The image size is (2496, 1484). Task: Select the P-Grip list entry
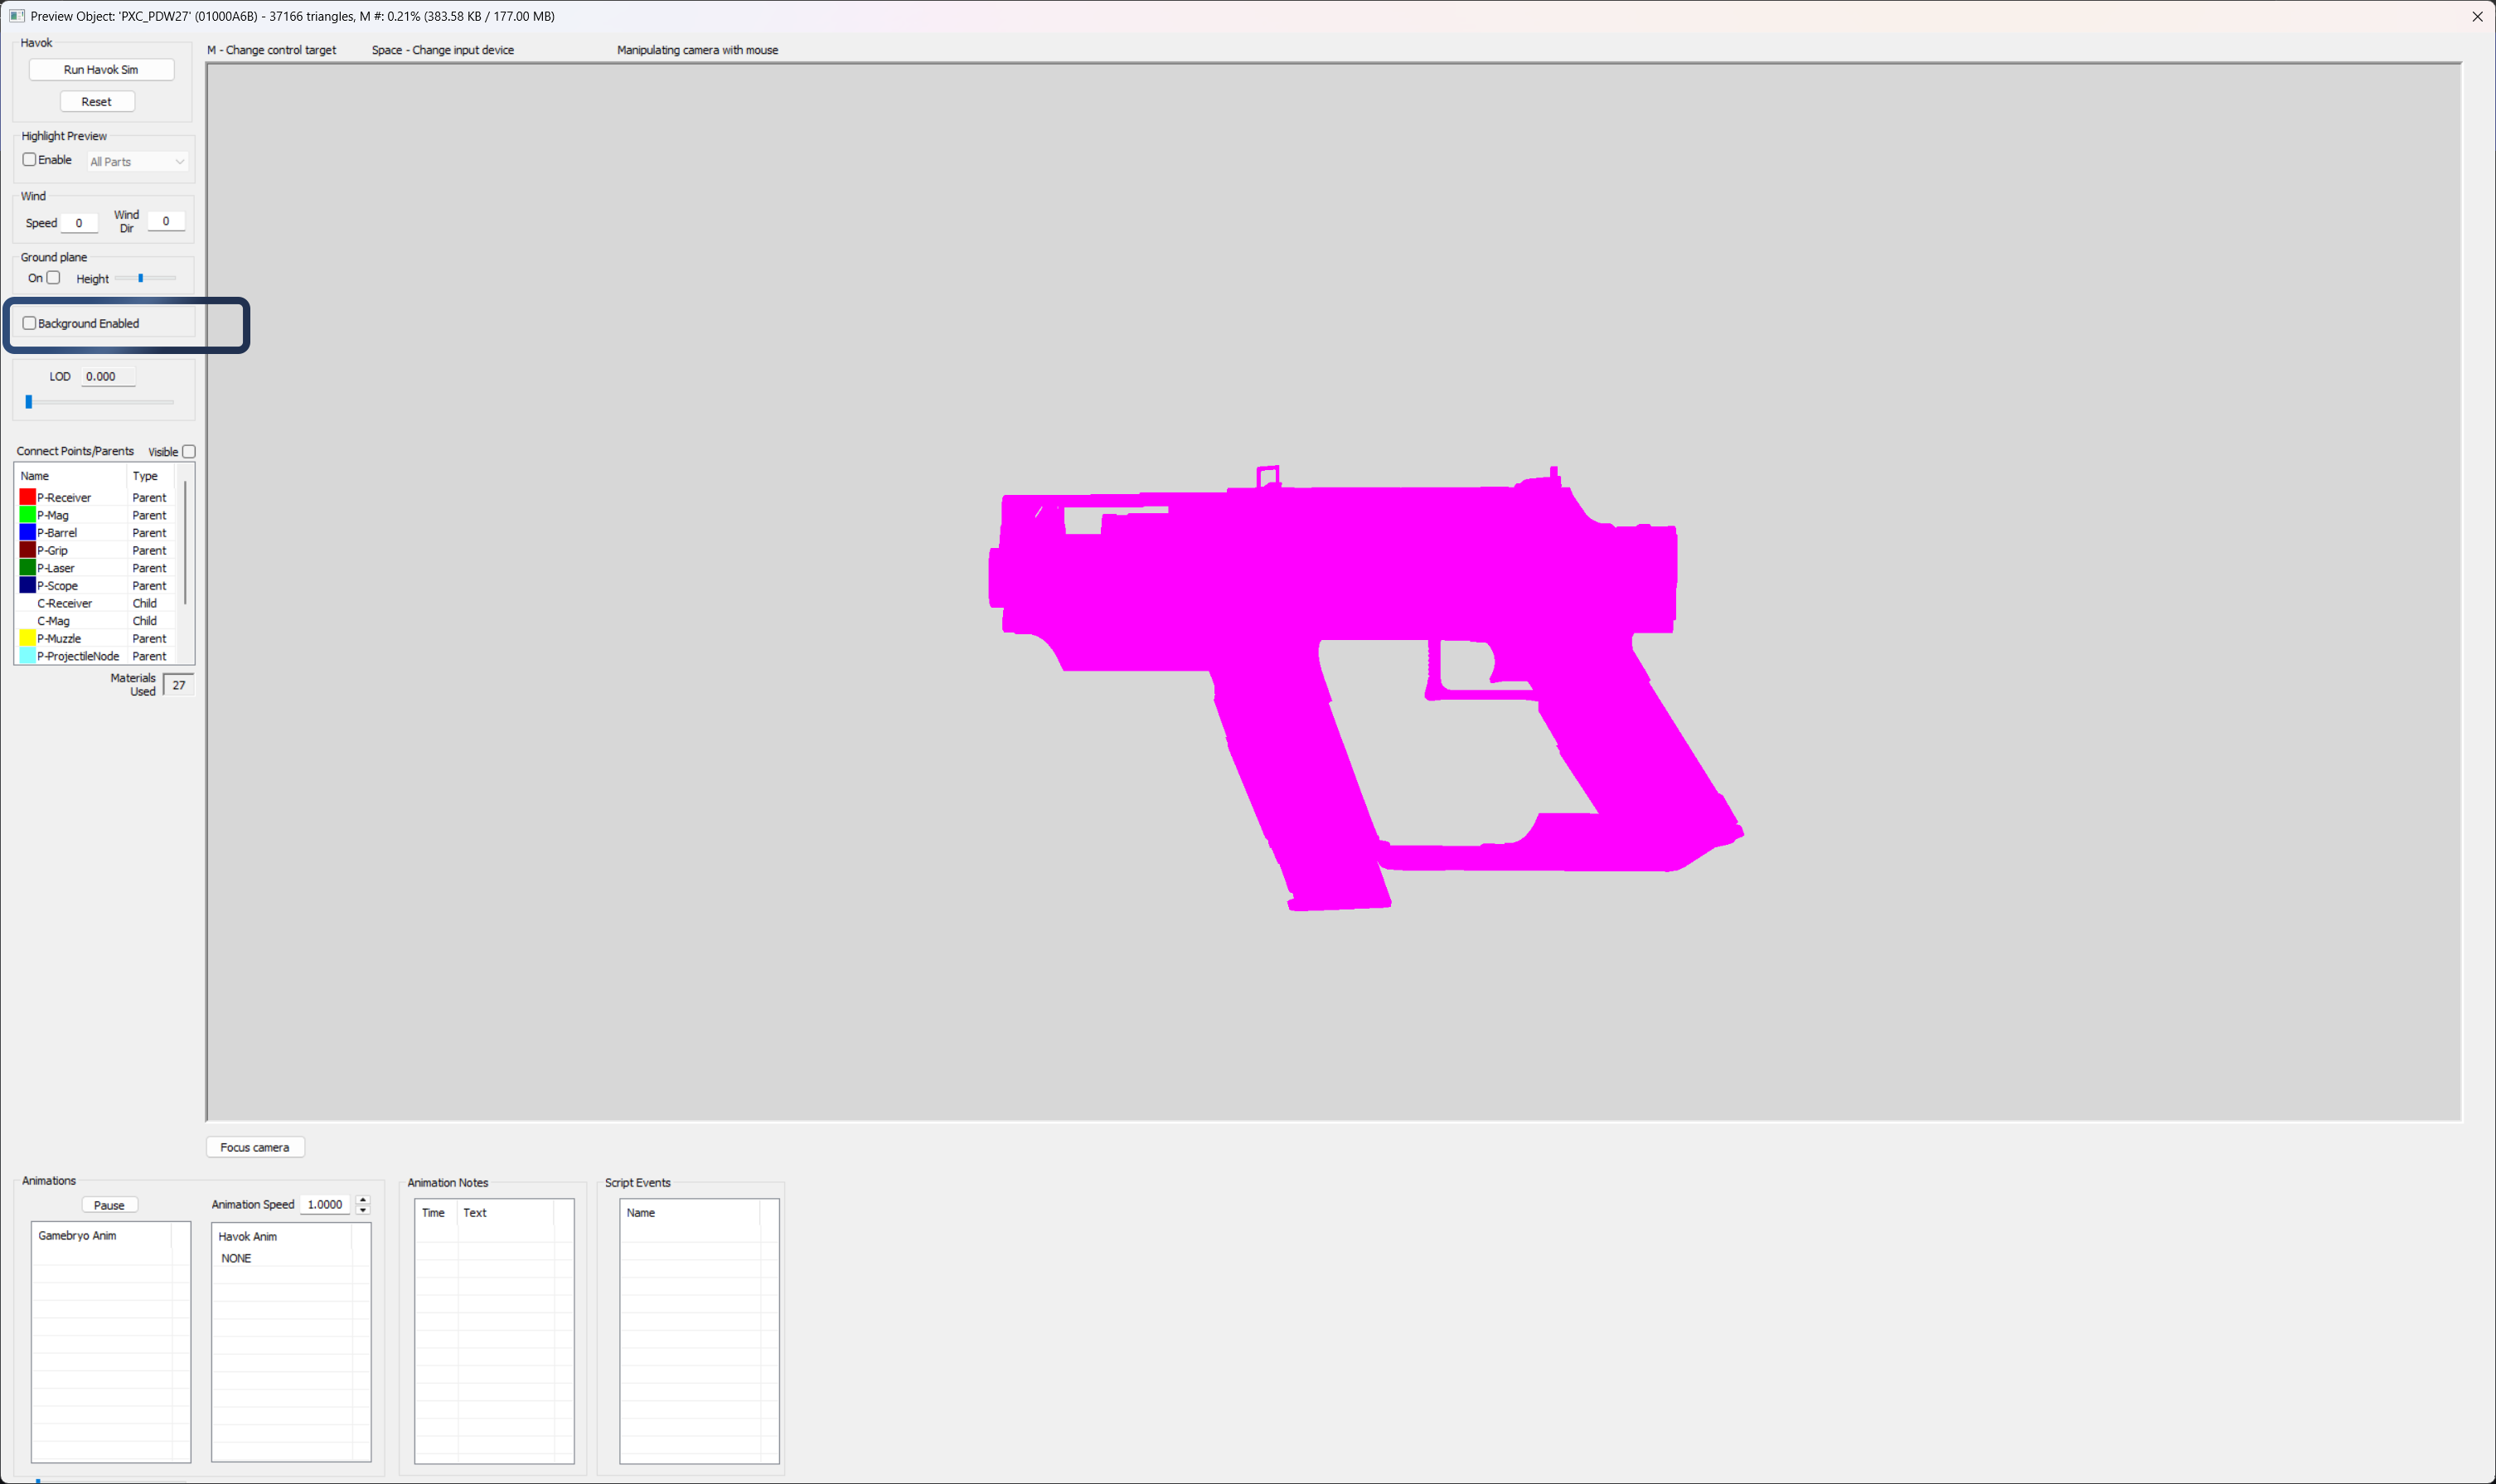tap(97, 550)
